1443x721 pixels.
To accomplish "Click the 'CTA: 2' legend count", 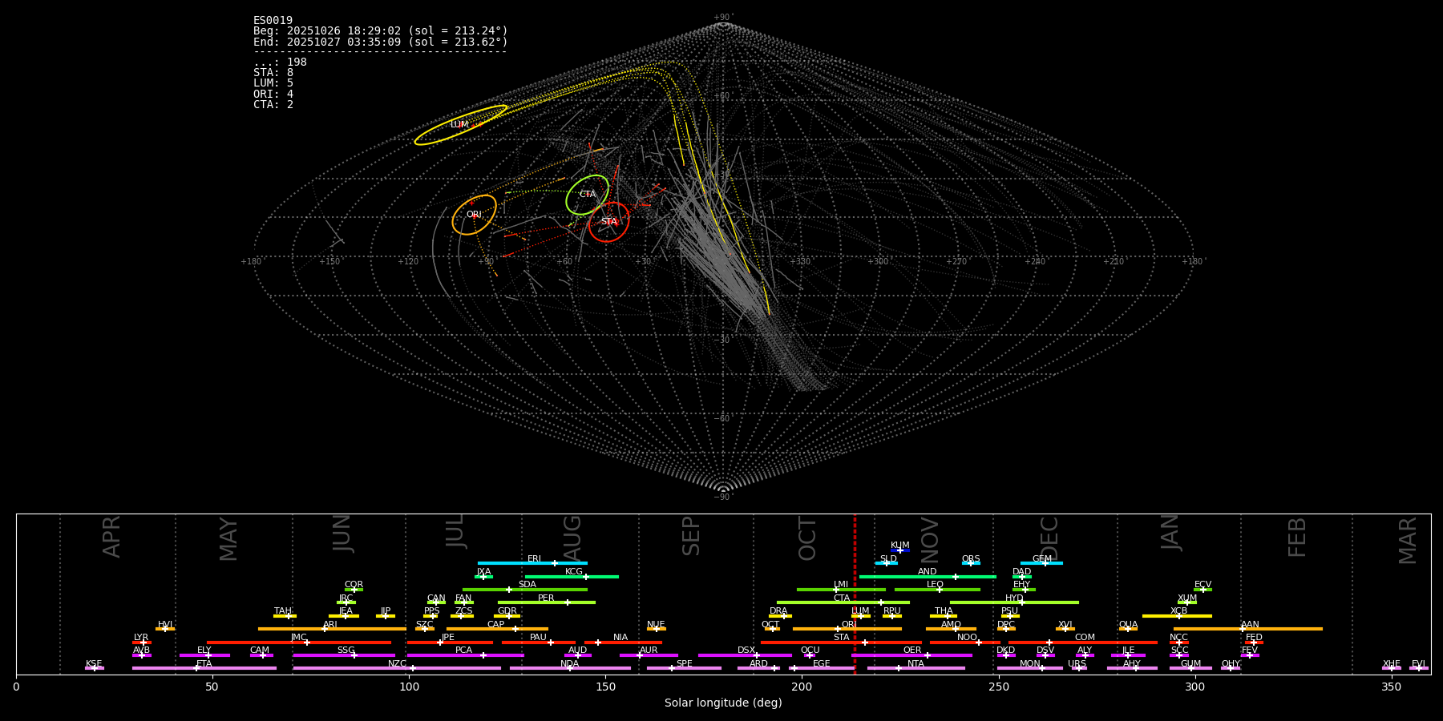I will (x=273, y=104).
